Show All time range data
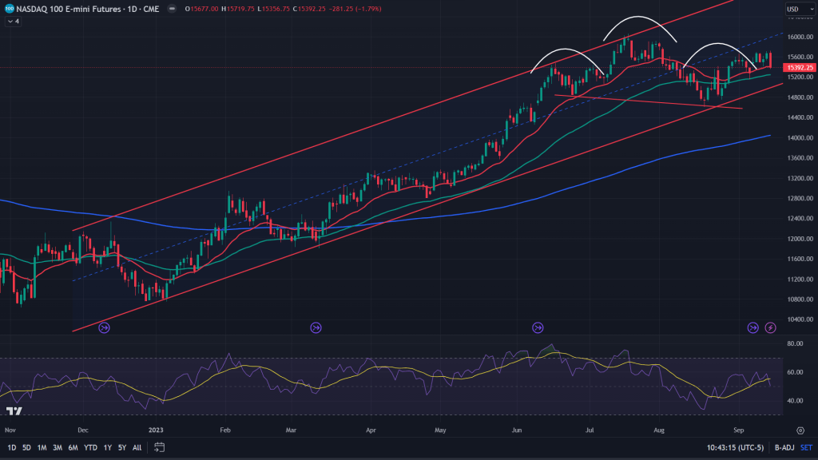The height and width of the screenshot is (460, 818). click(137, 447)
